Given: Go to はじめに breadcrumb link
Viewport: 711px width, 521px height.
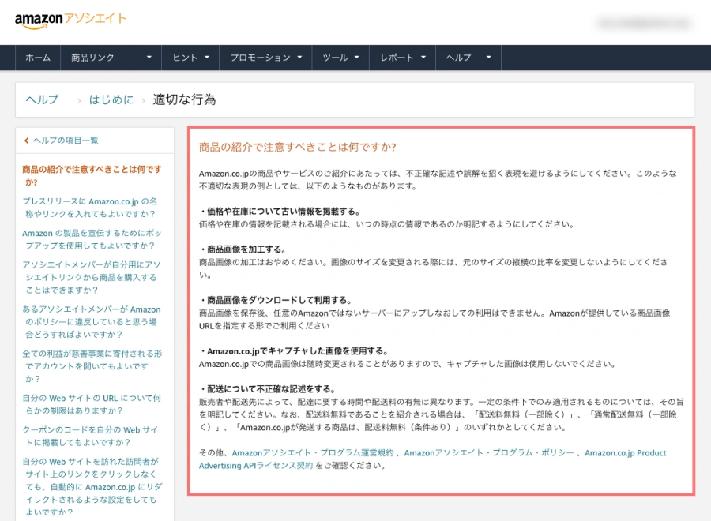Looking at the screenshot, I should (x=111, y=99).
